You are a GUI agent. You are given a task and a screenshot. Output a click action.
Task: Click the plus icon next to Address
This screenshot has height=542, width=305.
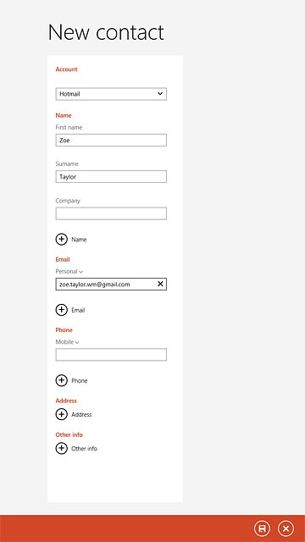coord(62,414)
